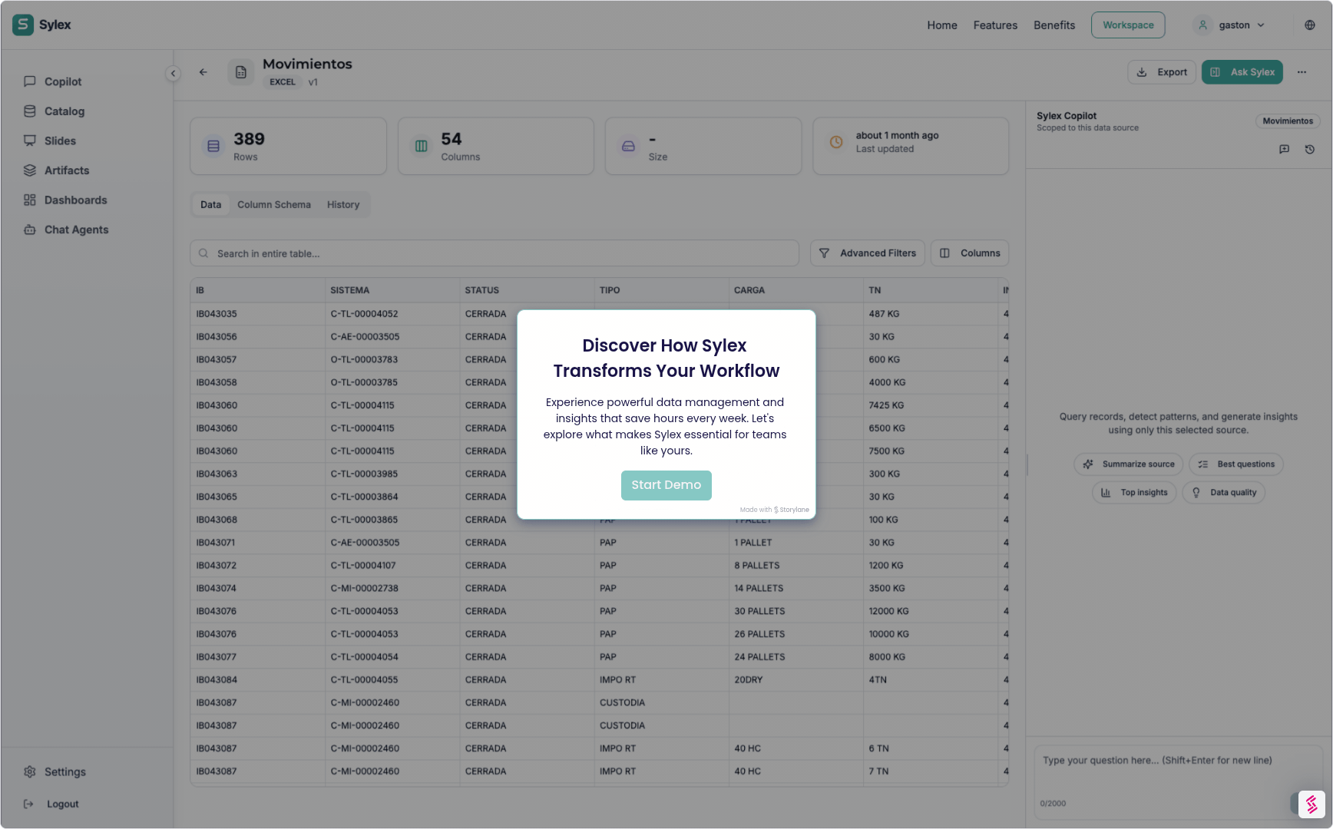Click the TIPO column header
The height and width of the screenshot is (829, 1333).
click(x=661, y=290)
